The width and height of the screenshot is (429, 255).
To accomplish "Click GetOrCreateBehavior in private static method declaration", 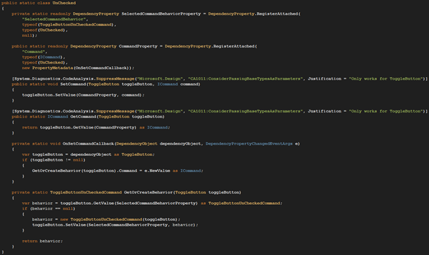I will click(148, 192).
